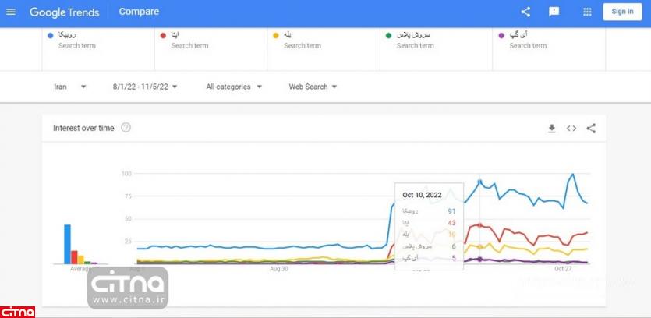This screenshot has height=318, width=651.
Task: Open the hamburger main menu
Action: tap(11, 12)
